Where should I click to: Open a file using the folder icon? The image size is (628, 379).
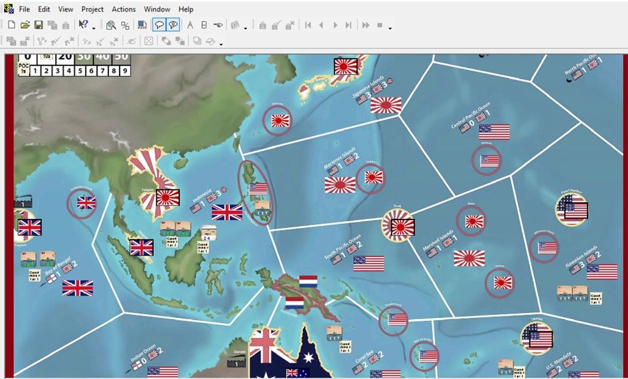(25, 25)
